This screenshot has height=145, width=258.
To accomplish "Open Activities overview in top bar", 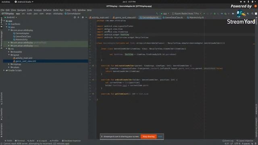I will tap(6, 2).
